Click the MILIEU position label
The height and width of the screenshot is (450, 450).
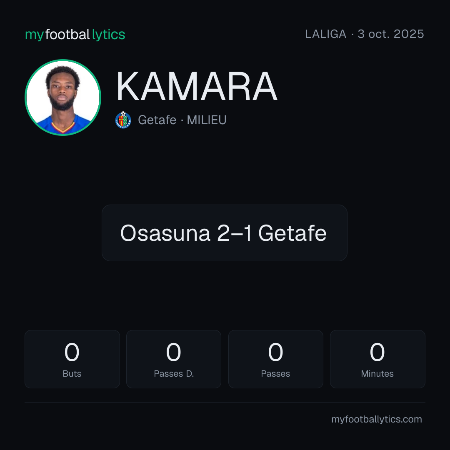pos(207,120)
